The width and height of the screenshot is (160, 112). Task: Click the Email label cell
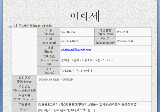49,50
